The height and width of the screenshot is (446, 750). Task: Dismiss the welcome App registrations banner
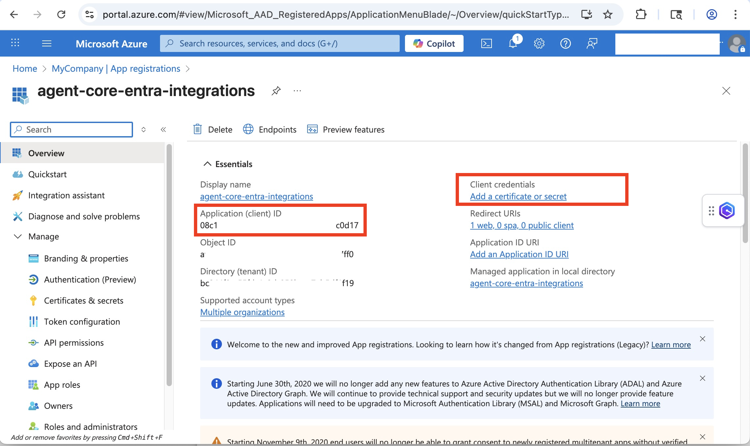(703, 339)
